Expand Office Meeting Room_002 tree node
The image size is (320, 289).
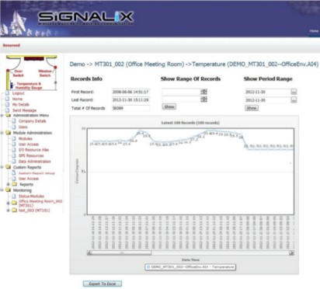(9, 203)
